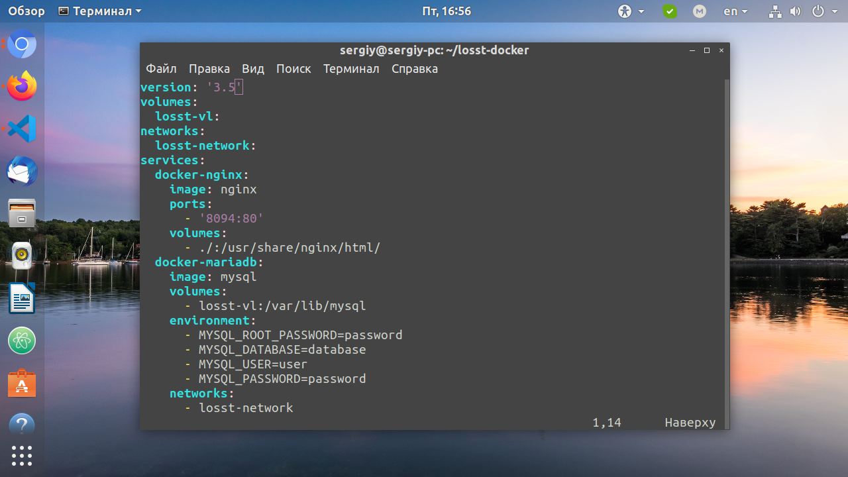Open Chromium browser from the dock
Viewport: 848px width, 477px height.
(x=22, y=44)
